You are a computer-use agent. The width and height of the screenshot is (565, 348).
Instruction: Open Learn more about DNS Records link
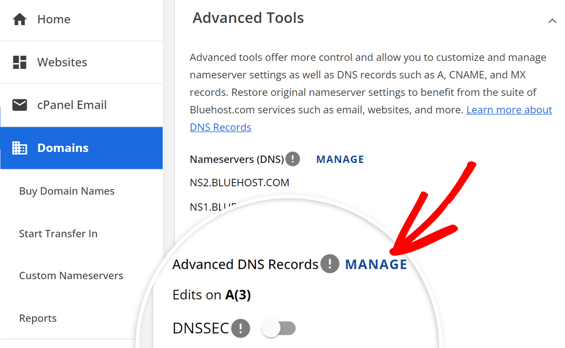[x=509, y=110]
